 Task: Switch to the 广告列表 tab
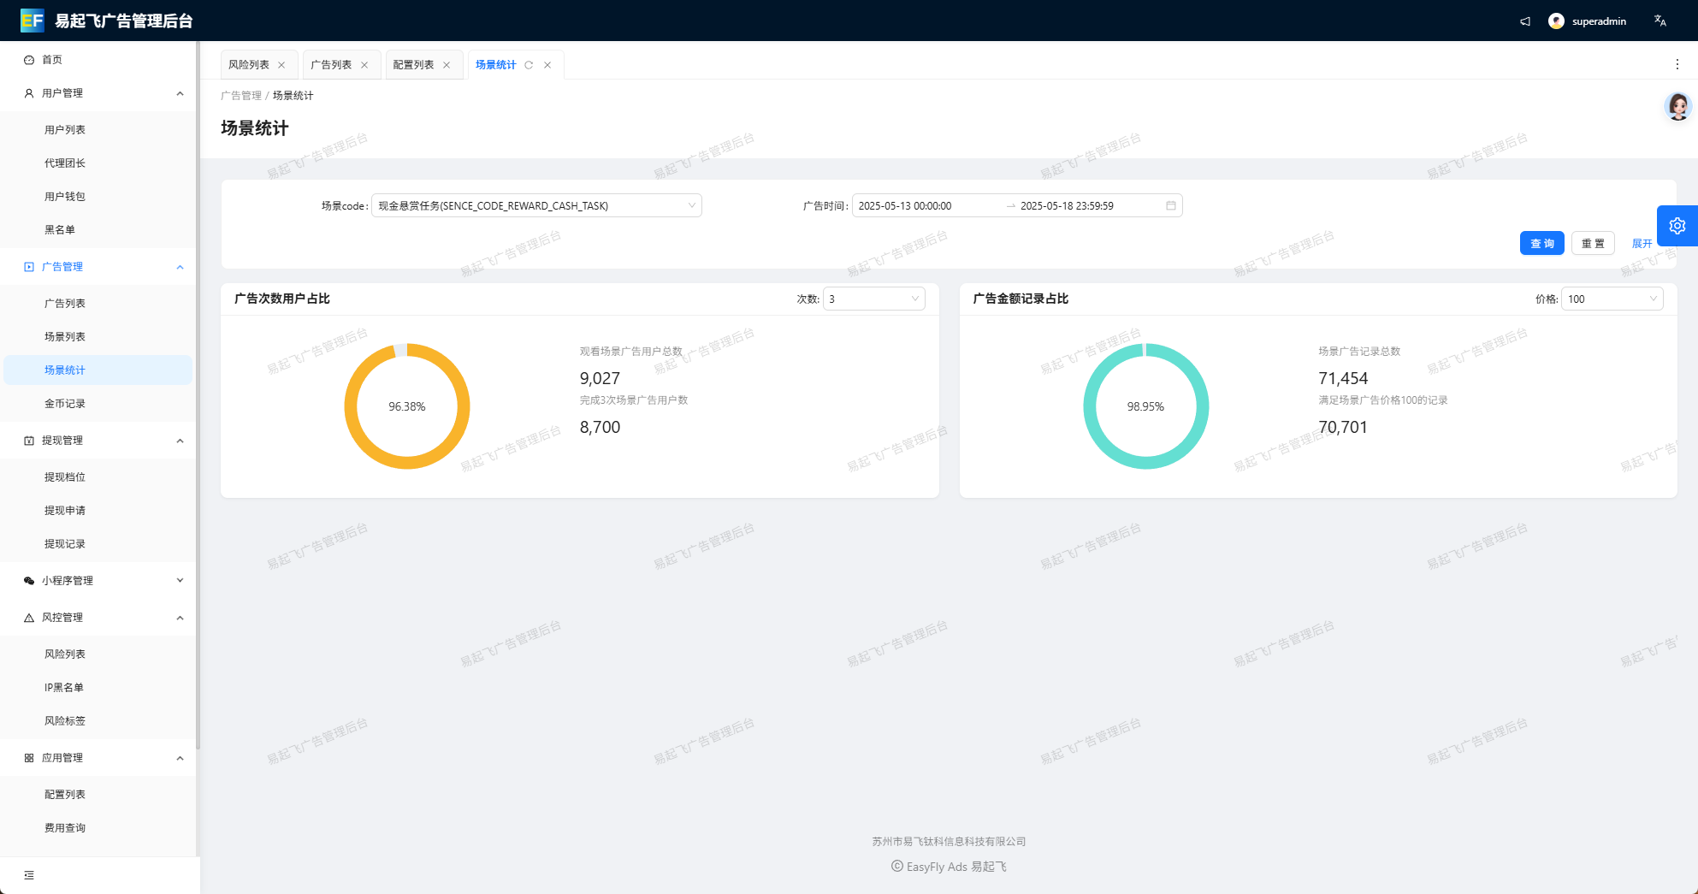click(x=331, y=65)
